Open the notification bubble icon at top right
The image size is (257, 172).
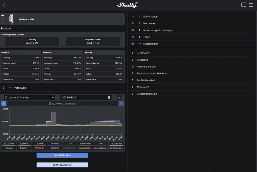pos(244,5)
